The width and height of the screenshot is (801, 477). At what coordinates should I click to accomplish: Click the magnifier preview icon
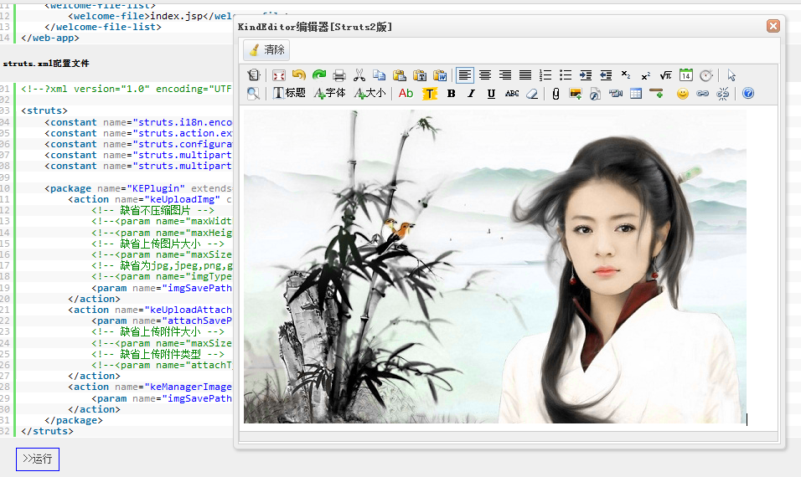(253, 94)
